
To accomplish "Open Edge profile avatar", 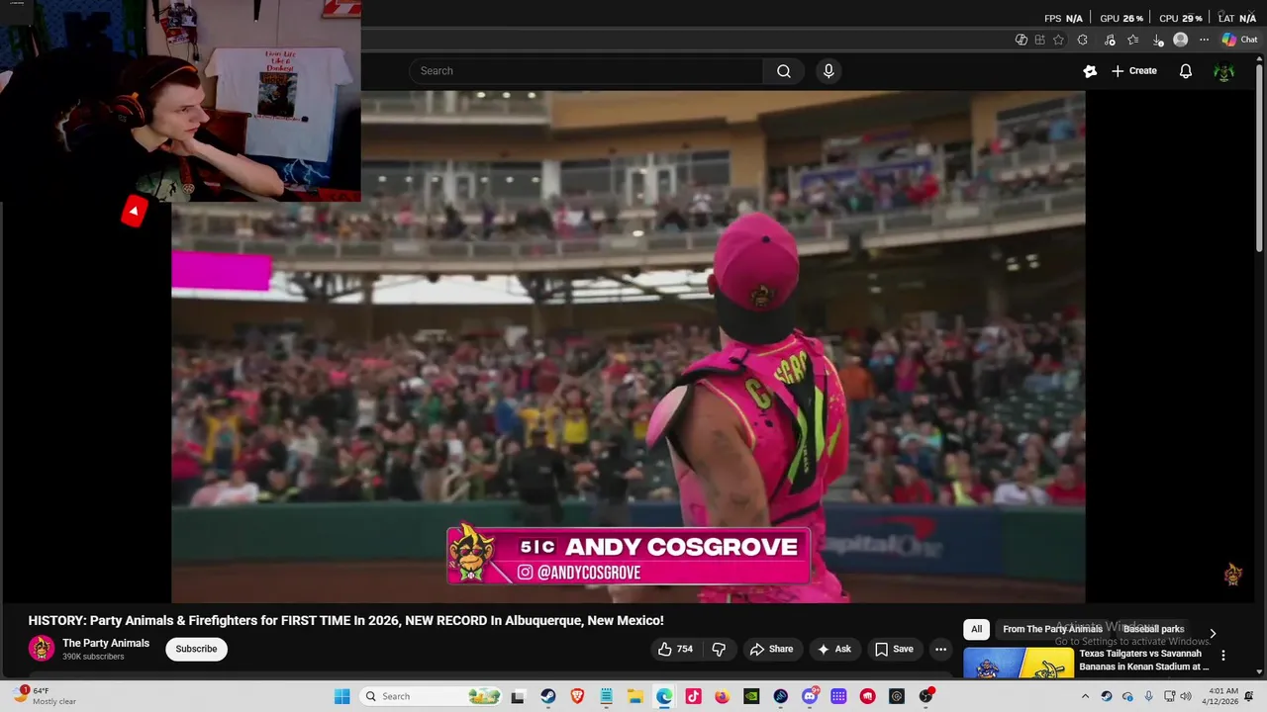I will 1180,40.
